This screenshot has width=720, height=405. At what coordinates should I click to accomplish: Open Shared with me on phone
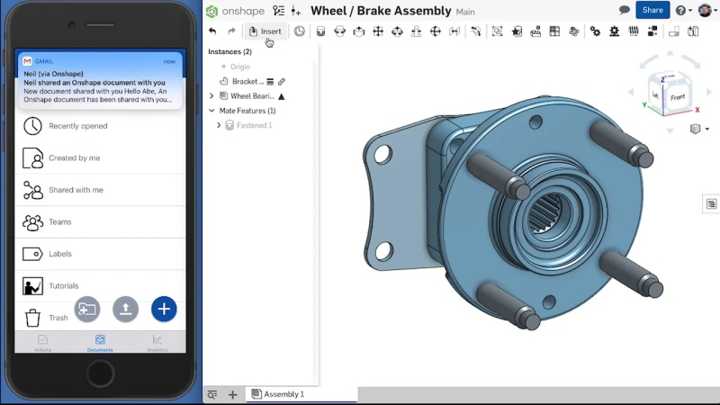pyautogui.click(x=100, y=190)
